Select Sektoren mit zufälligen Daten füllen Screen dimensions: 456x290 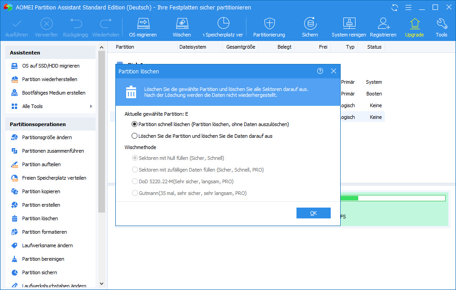pos(135,170)
